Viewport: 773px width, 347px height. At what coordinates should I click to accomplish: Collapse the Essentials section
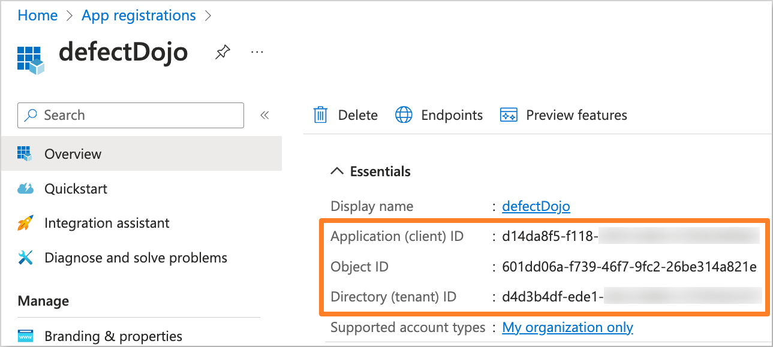336,171
